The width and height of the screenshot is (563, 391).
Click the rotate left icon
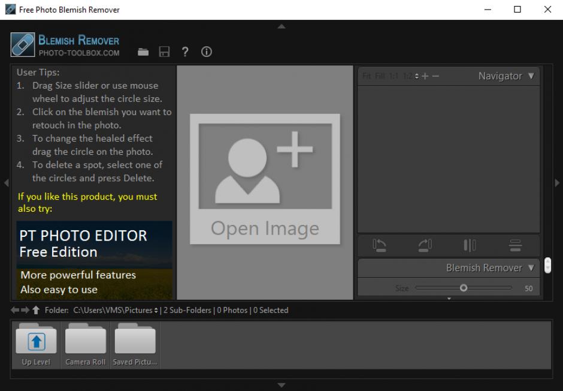coord(379,245)
